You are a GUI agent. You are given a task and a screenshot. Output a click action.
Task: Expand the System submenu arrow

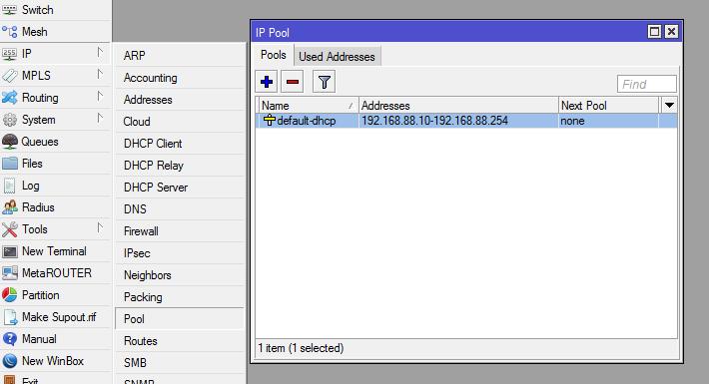[100, 119]
